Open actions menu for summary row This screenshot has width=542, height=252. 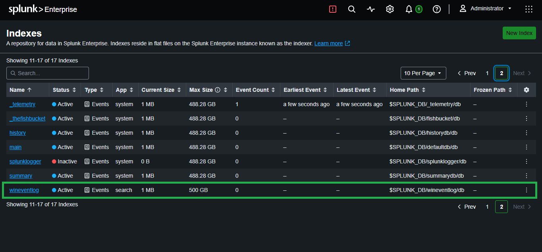[527, 176]
